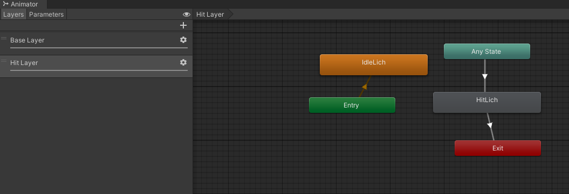This screenshot has height=194, width=569.
Task: Select the IdleLich state node
Action: (373, 64)
